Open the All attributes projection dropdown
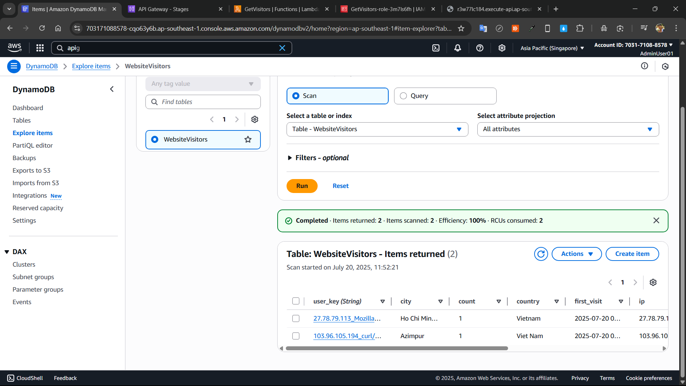Image resolution: width=686 pixels, height=386 pixels. (568, 129)
